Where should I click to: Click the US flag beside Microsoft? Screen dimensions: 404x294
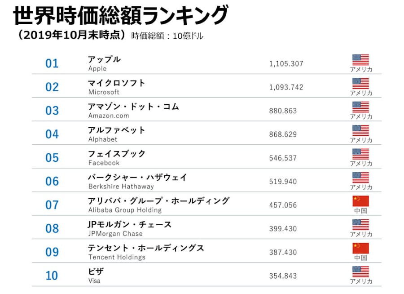pyautogui.click(x=360, y=83)
